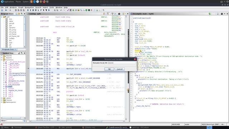
Task: Close the Program Trees panel
Action: pos(25,14)
